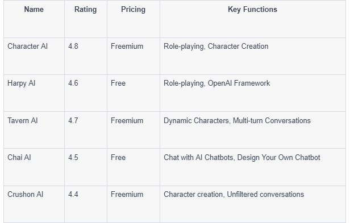Click the 4.5 rating value
Image resolution: width=350 pixels, height=223 pixels.
coord(73,157)
